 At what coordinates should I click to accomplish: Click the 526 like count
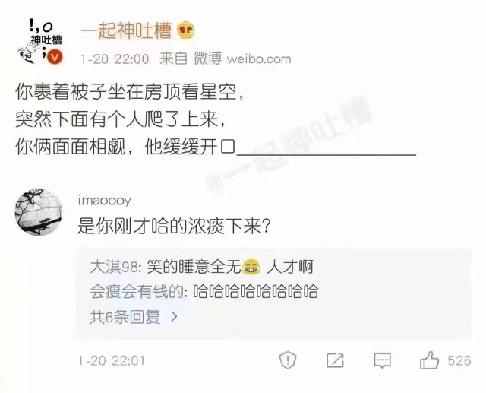coord(459,361)
